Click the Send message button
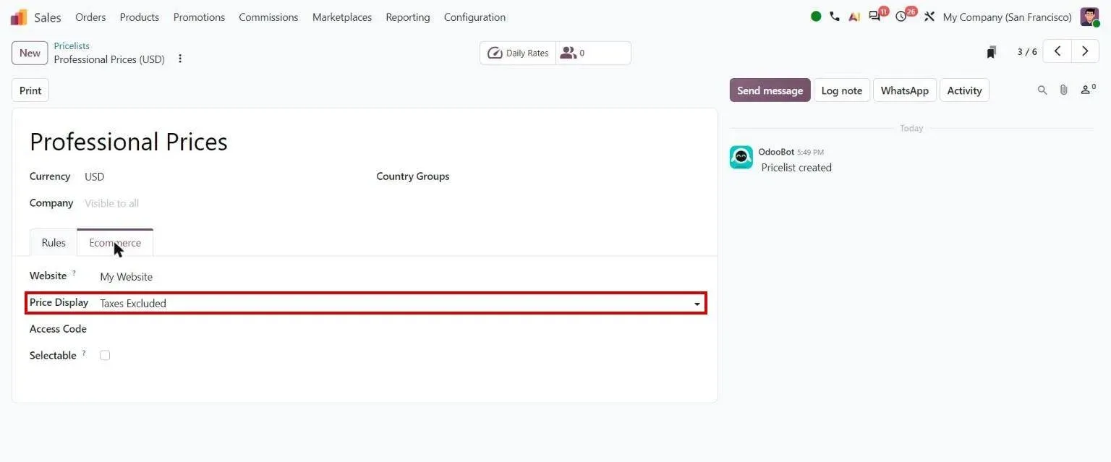The width and height of the screenshot is (1111, 462). (770, 90)
